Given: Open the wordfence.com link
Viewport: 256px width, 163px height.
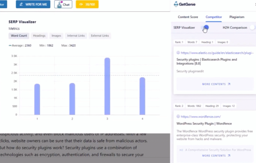Looking at the screenshot, I should (x=201, y=117).
